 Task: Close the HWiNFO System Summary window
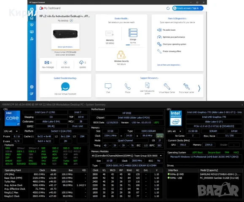click(242, 105)
